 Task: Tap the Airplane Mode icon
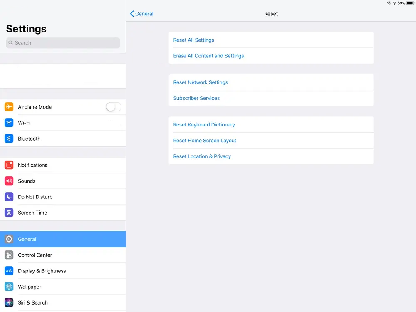[9, 107]
